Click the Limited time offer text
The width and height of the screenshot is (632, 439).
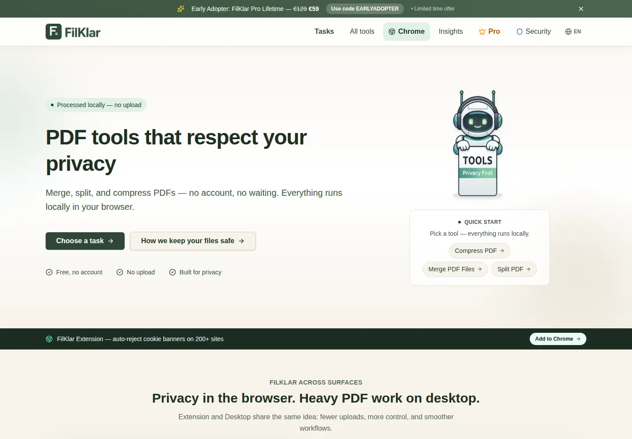tap(433, 9)
